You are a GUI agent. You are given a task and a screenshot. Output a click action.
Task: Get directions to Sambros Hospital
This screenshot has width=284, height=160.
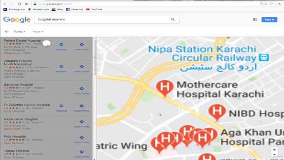pyautogui.click(x=82, y=91)
